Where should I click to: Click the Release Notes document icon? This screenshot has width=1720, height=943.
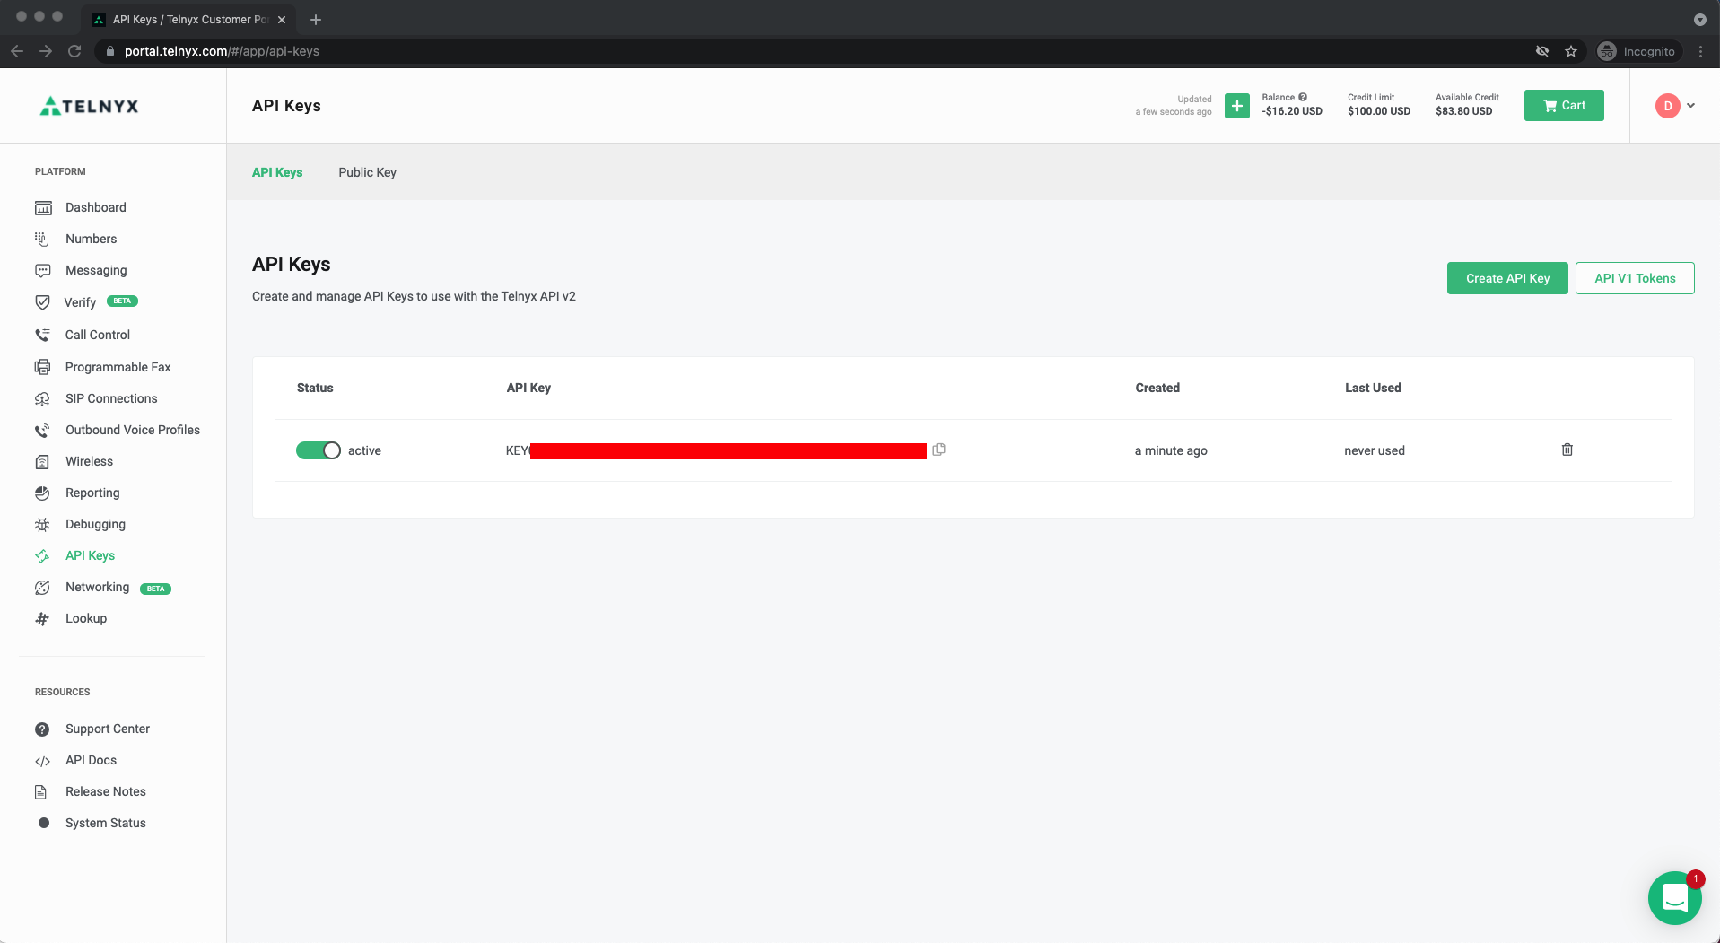(40, 792)
